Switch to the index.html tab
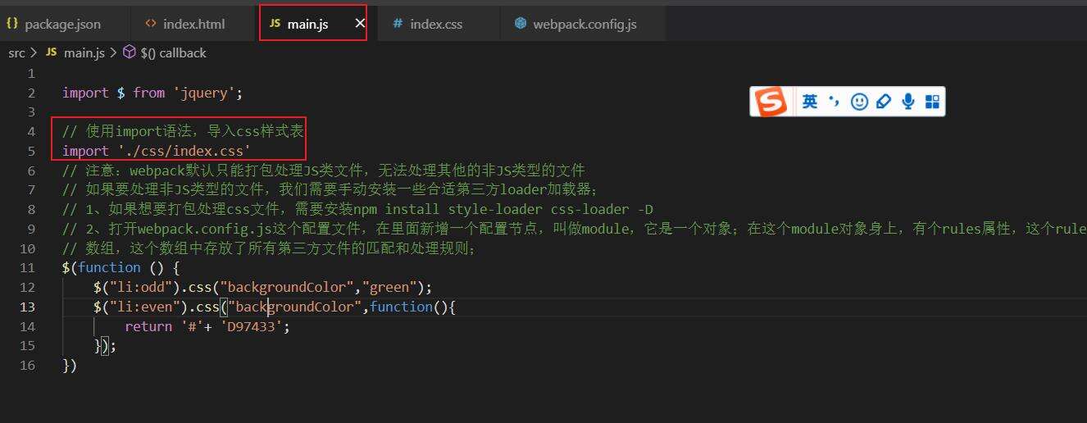1087x423 pixels. 193,24
